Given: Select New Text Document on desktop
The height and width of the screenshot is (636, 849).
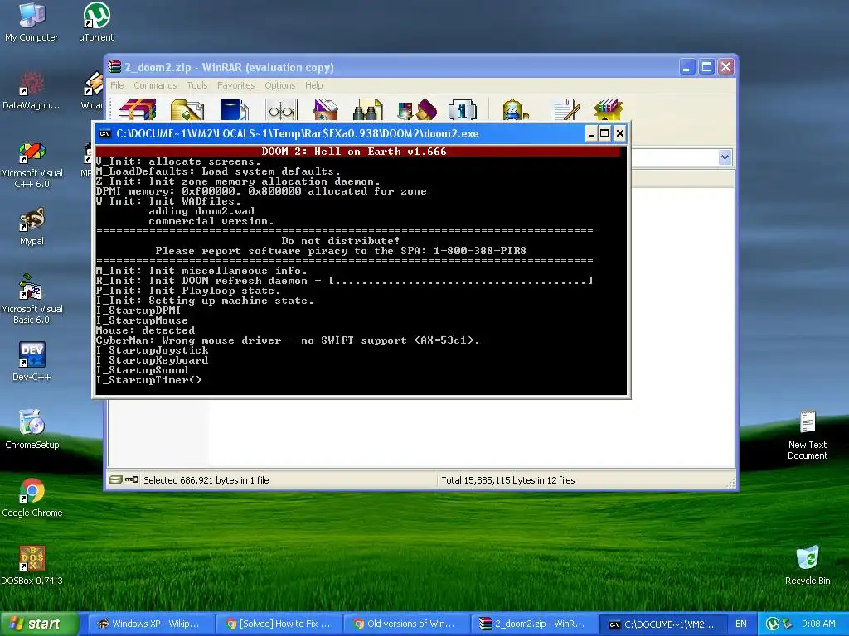Looking at the screenshot, I should tap(808, 436).
